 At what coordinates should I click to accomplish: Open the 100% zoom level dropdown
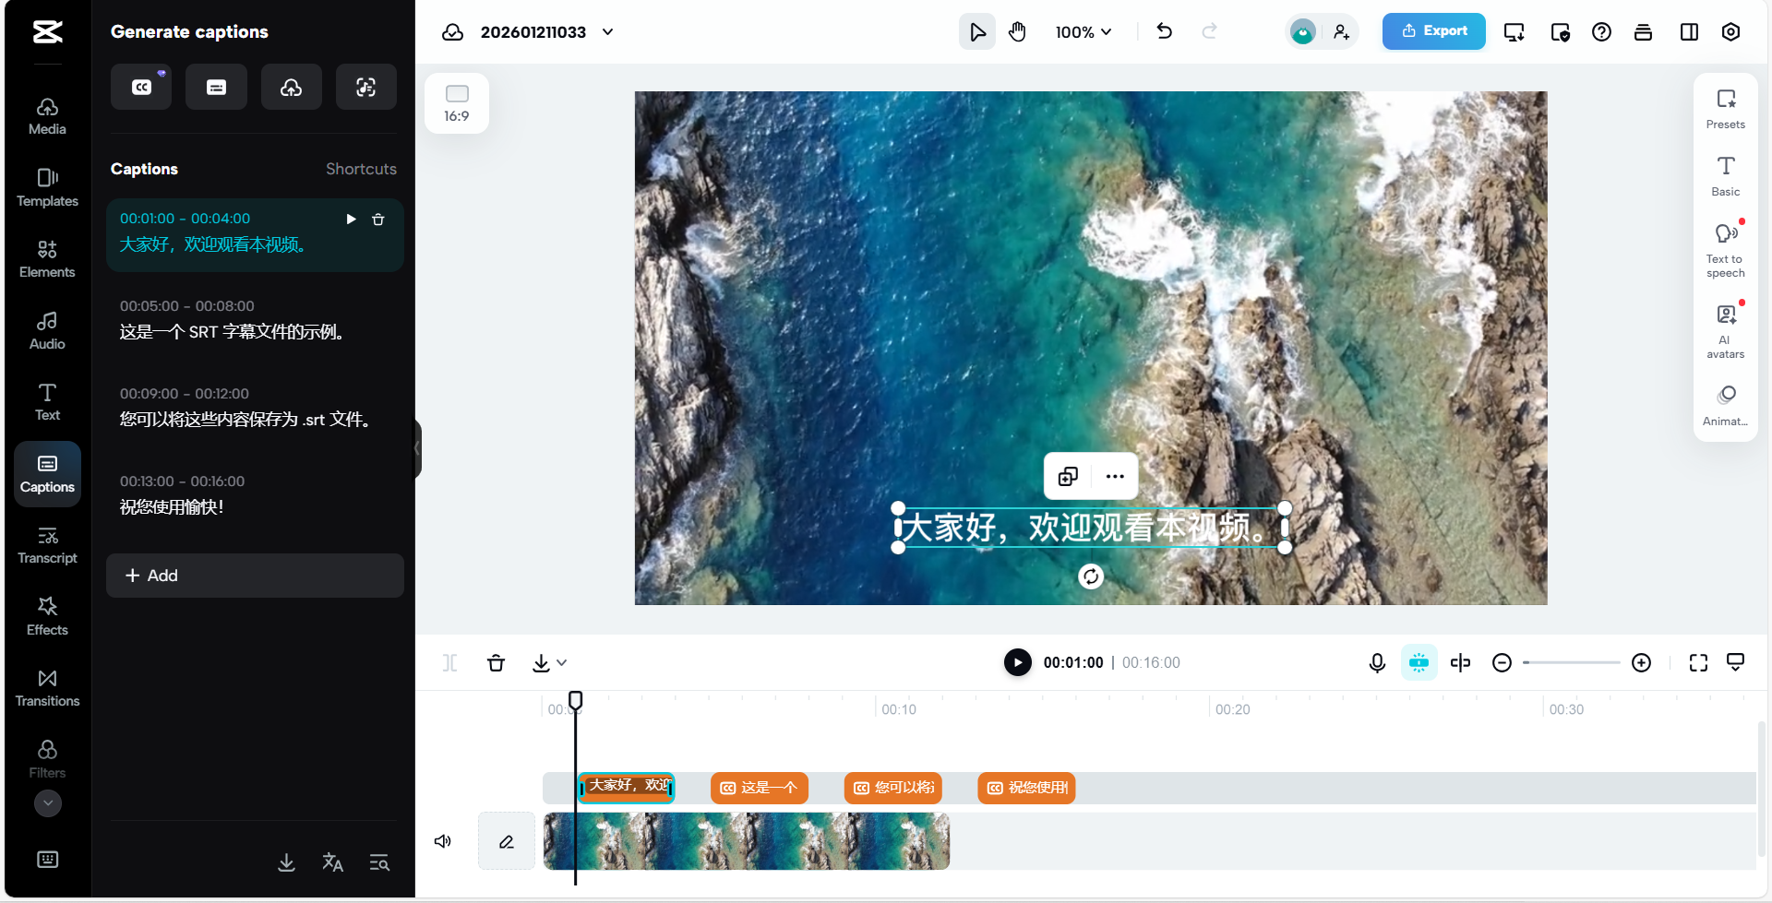click(x=1083, y=31)
